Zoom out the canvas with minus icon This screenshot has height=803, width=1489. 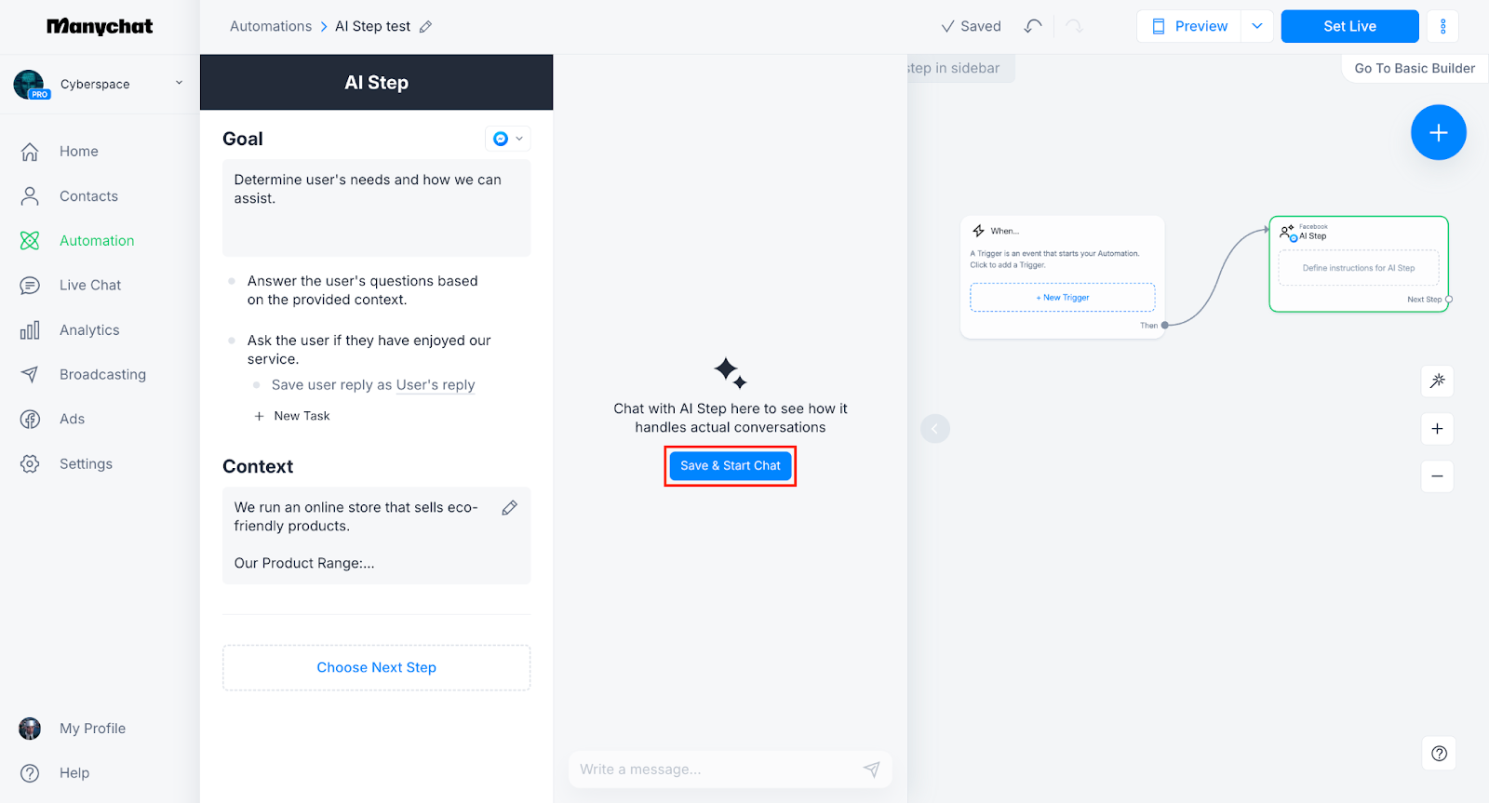[1438, 476]
